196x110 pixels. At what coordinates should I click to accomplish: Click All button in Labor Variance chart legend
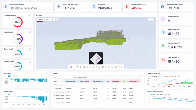14,76
